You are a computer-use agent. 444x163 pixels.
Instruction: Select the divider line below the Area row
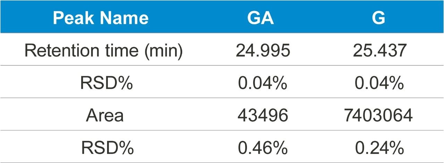click(x=222, y=130)
